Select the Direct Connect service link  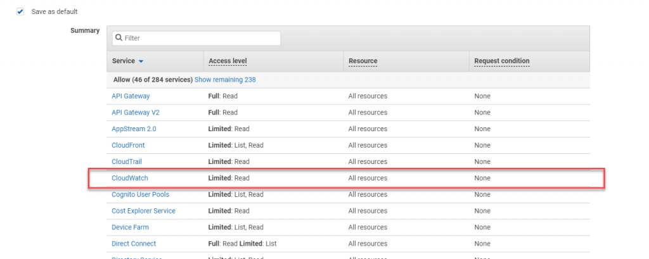[x=134, y=244]
